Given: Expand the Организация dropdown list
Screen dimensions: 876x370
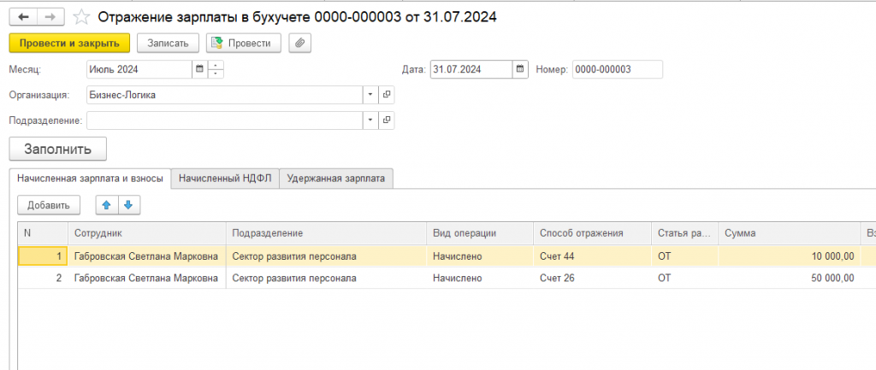Looking at the screenshot, I should (370, 96).
